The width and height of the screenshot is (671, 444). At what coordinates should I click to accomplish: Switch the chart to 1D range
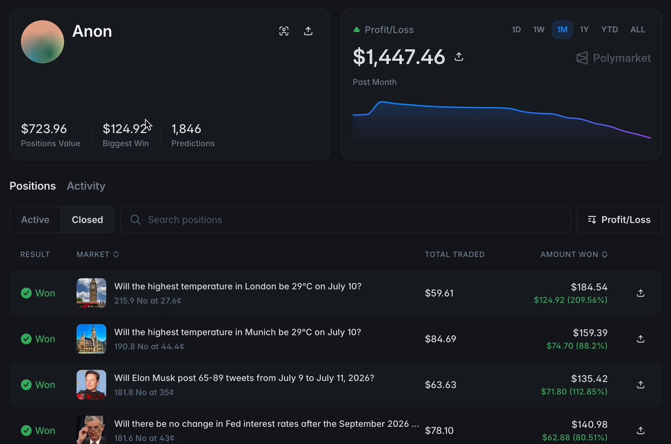pos(516,30)
